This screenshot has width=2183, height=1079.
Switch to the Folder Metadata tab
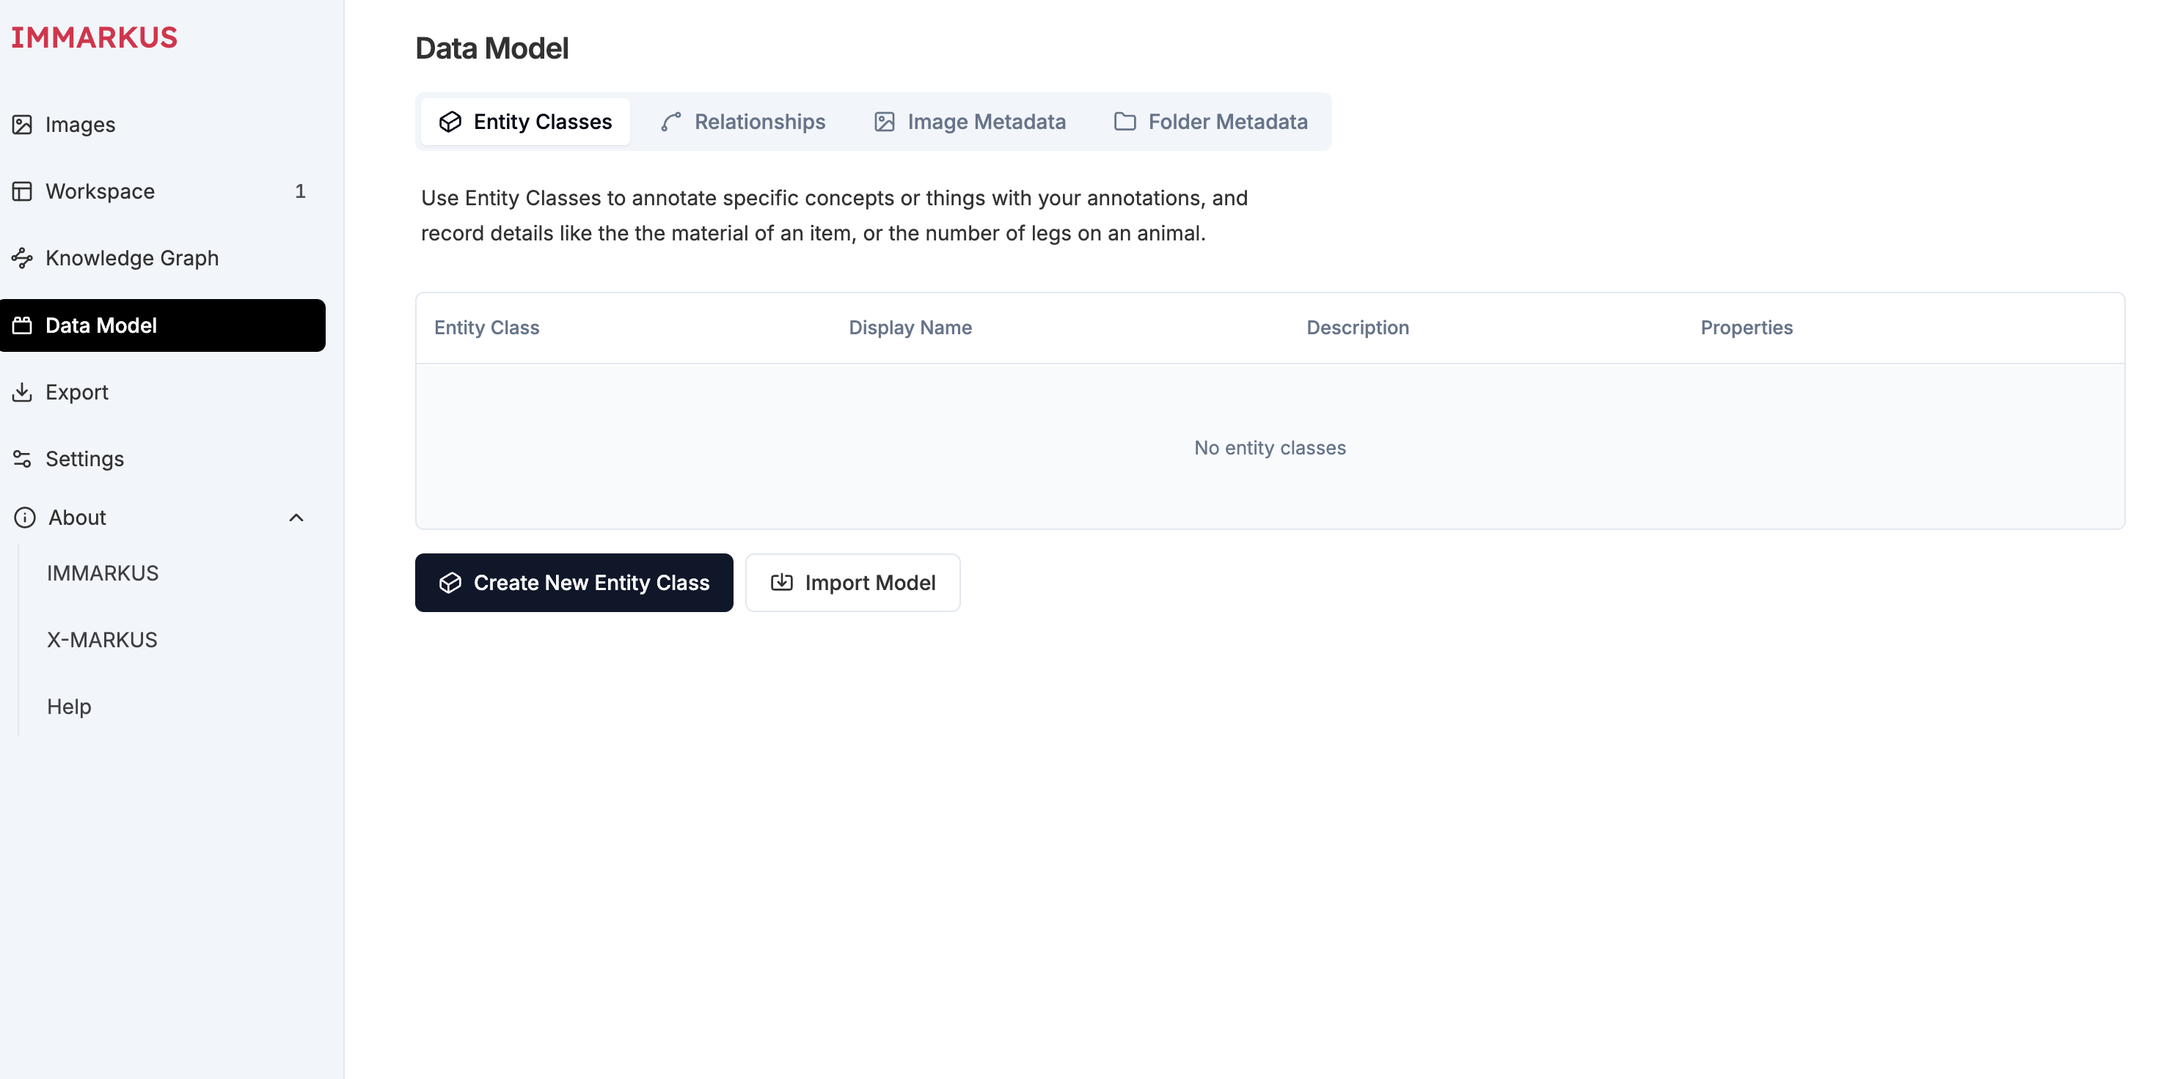pyautogui.click(x=1210, y=122)
